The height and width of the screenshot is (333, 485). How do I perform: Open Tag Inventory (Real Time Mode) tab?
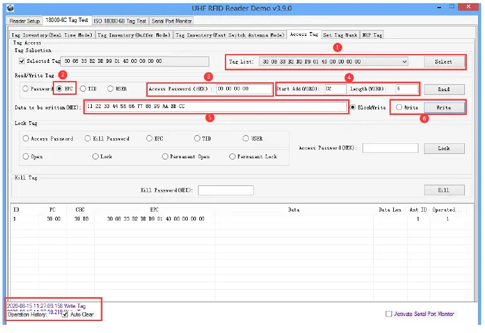(52, 35)
